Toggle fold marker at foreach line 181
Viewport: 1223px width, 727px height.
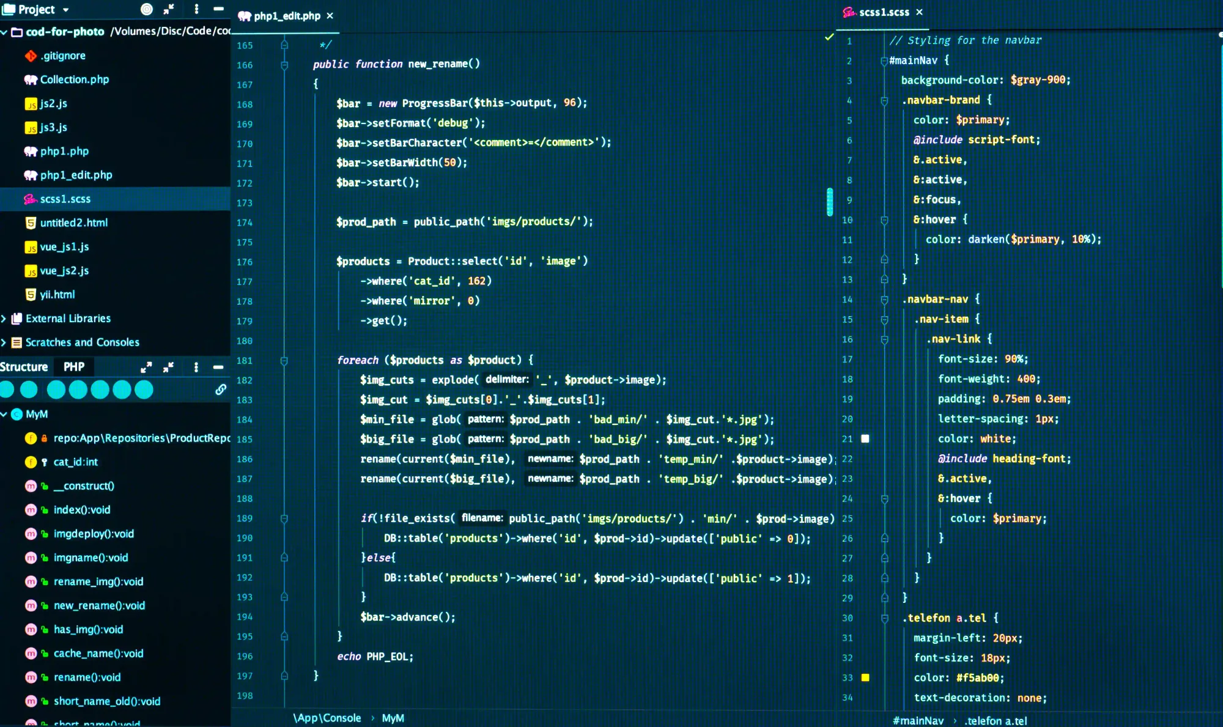click(284, 361)
